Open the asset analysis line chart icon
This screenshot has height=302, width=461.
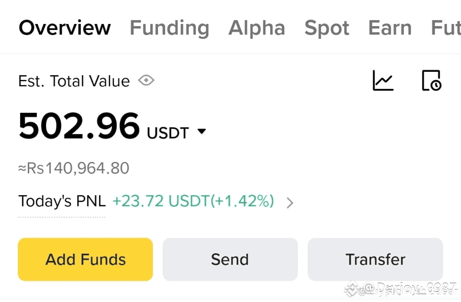[383, 81]
